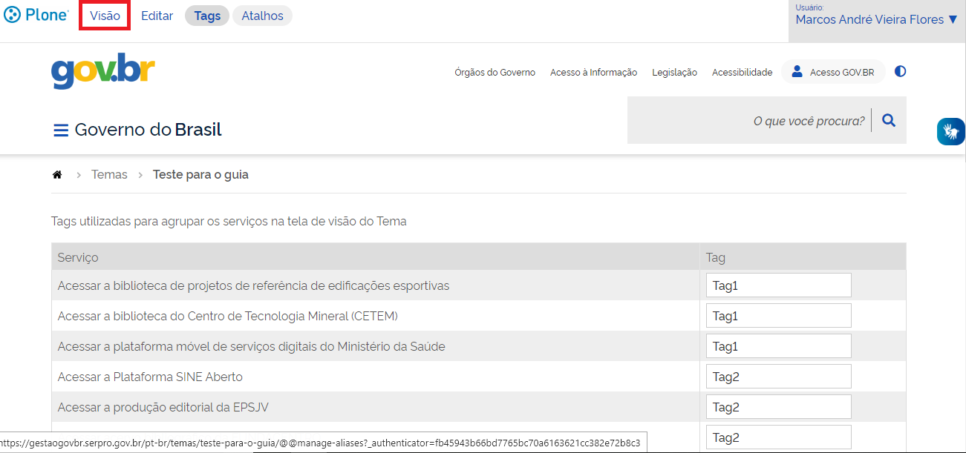Viewport: 966px width, 453px height.
Task: Open the hamburger menu beside Governo do Brasil
Action: (x=60, y=130)
